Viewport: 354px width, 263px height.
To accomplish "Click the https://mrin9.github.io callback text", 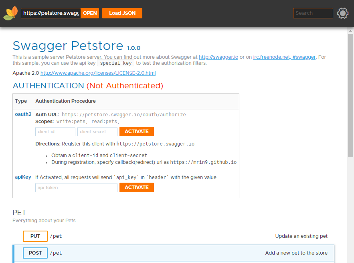I will (203, 162).
